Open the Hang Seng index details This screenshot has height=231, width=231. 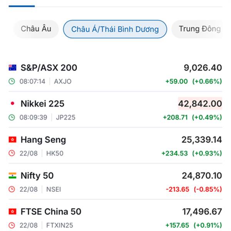115,146
